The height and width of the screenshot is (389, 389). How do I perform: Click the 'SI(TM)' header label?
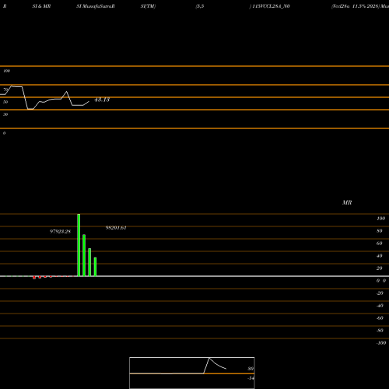(148, 6)
